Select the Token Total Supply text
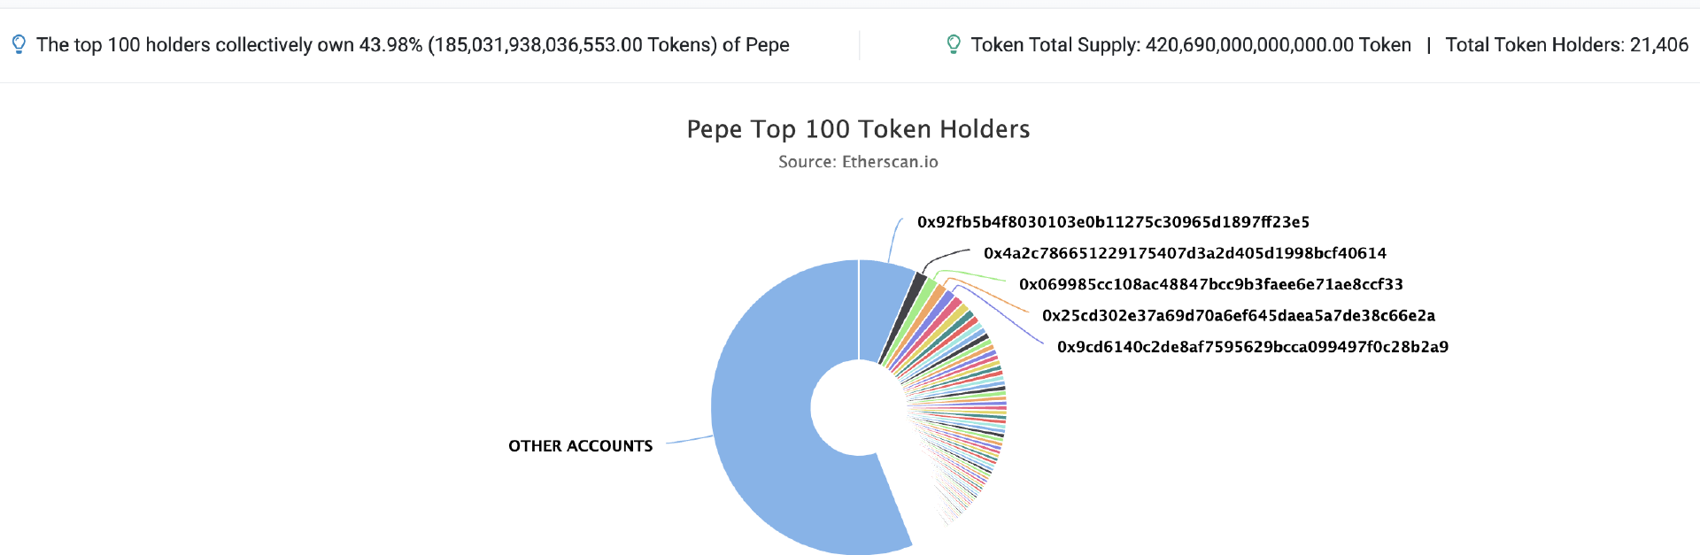Viewport: 1700px width, 555px height. click(x=1191, y=45)
